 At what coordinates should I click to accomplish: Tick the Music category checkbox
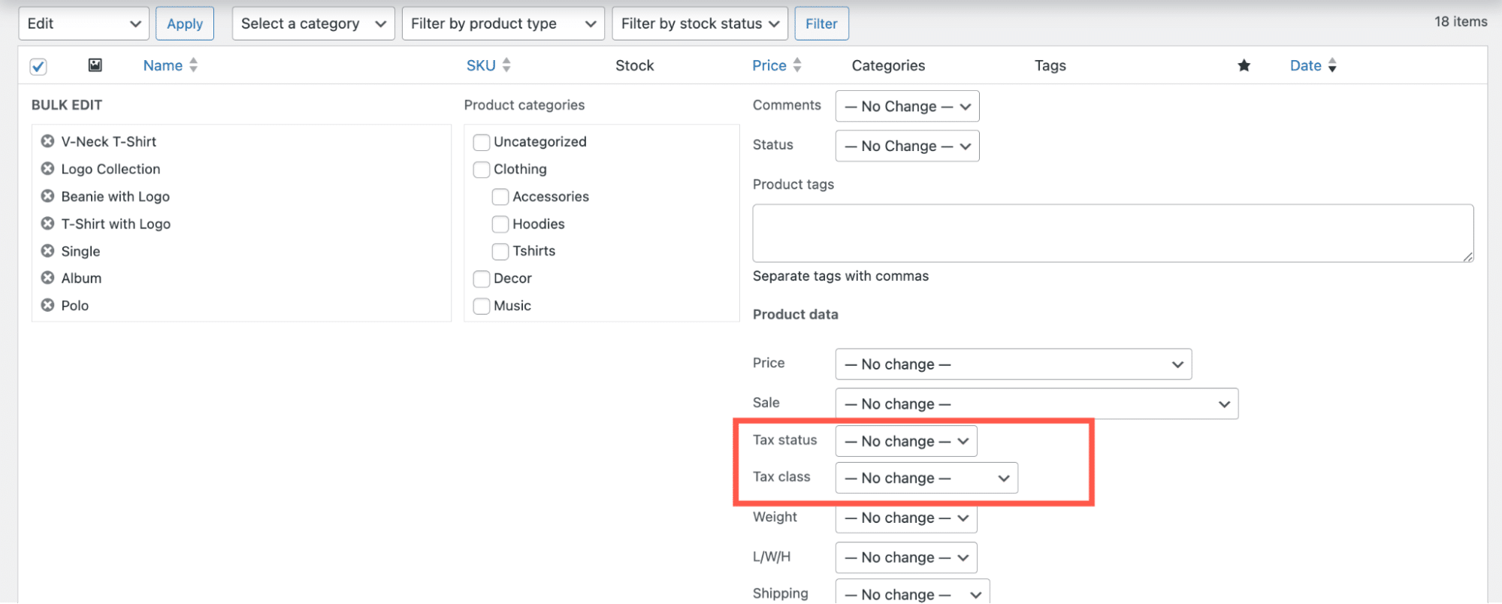click(x=482, y=307)
